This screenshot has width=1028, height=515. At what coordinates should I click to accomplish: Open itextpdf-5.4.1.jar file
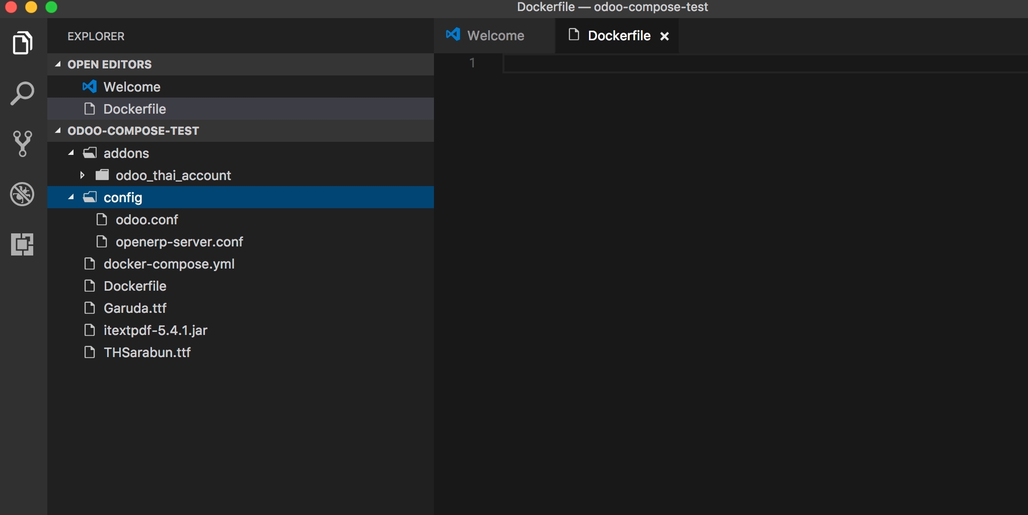pos(156,330)
